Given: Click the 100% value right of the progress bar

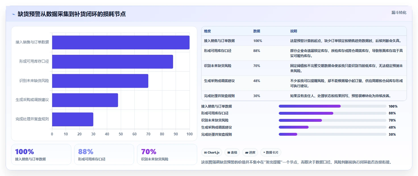Looking at the screenshot, I should click(393, 106).
